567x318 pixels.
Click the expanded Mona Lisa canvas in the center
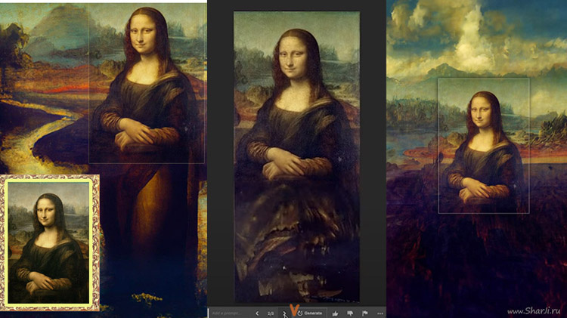296,156
